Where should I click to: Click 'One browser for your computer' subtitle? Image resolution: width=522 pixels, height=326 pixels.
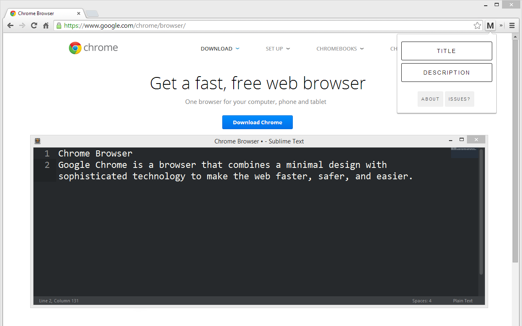(x=256, y=102)
